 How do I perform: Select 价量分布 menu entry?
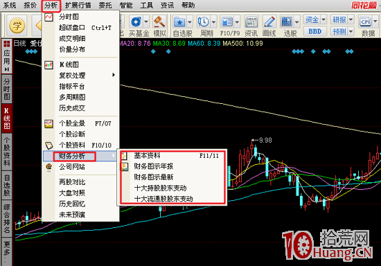(x=81, y=50)
